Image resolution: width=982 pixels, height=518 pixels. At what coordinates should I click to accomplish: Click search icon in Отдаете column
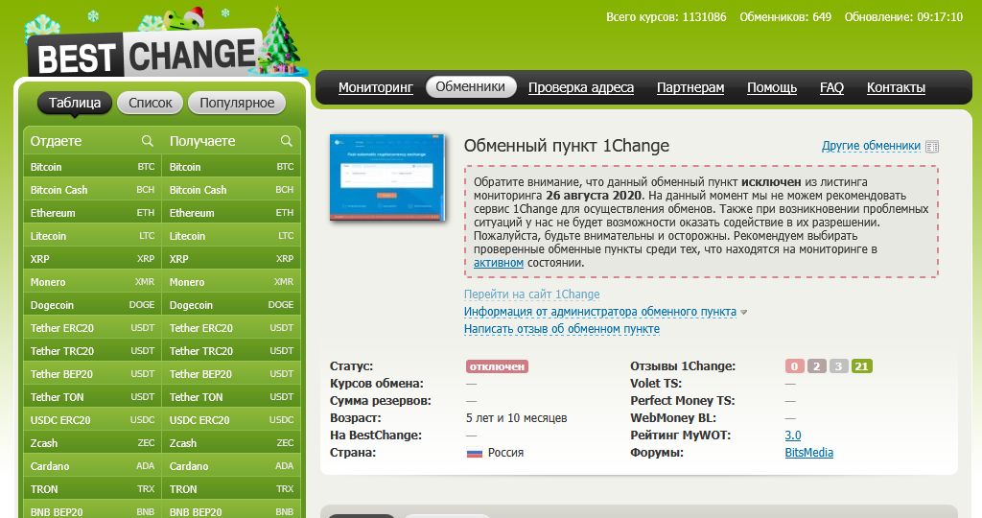[x=147, y=141]
